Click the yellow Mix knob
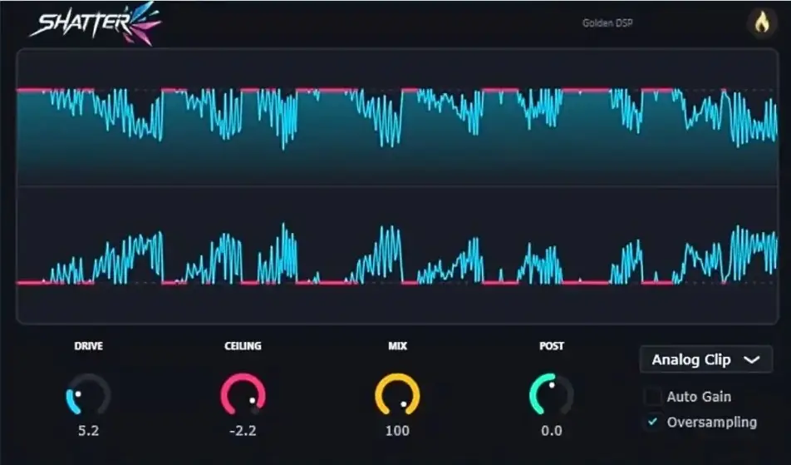 click(x=397, y=394)
